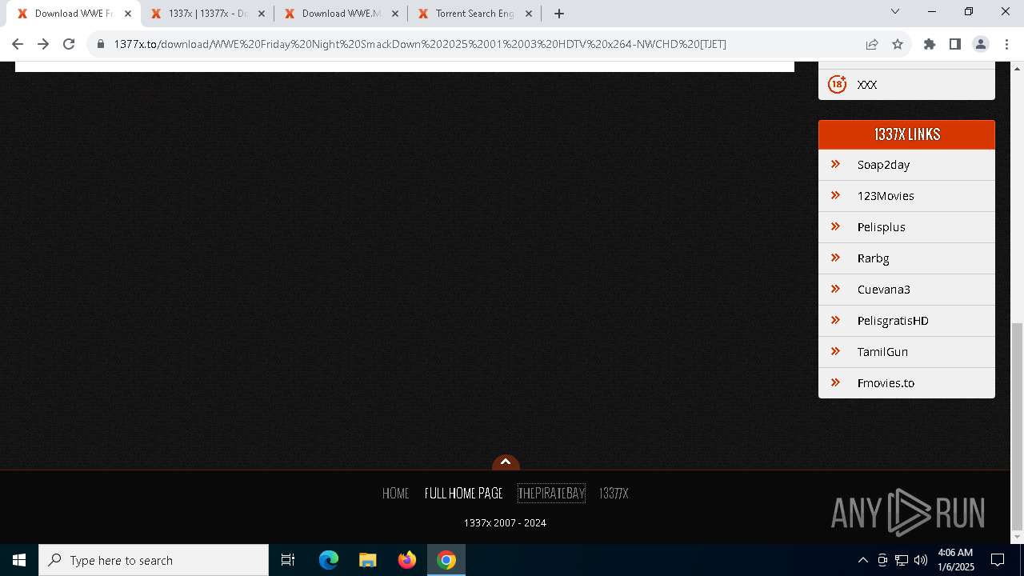
Task: Toggle Chrome side panel
Action: pyautogui.click(x=955, y=44)
